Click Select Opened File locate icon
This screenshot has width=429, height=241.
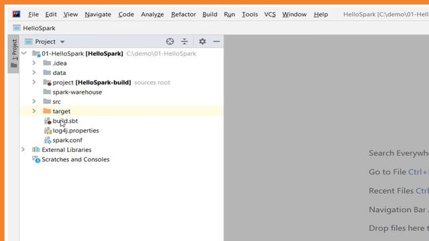(170, 42)
